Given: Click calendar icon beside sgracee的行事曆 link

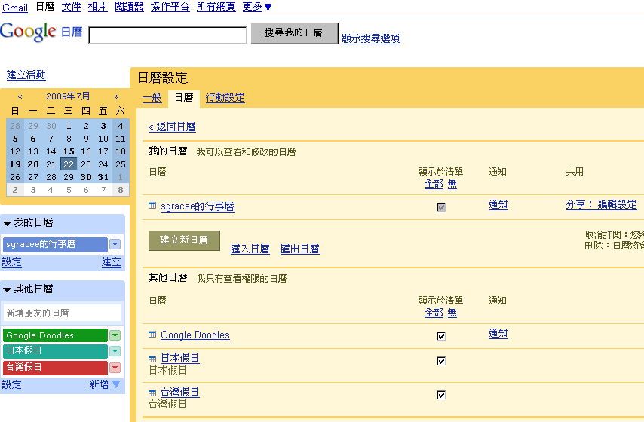Looking at the screenshot, I should 152,206.
